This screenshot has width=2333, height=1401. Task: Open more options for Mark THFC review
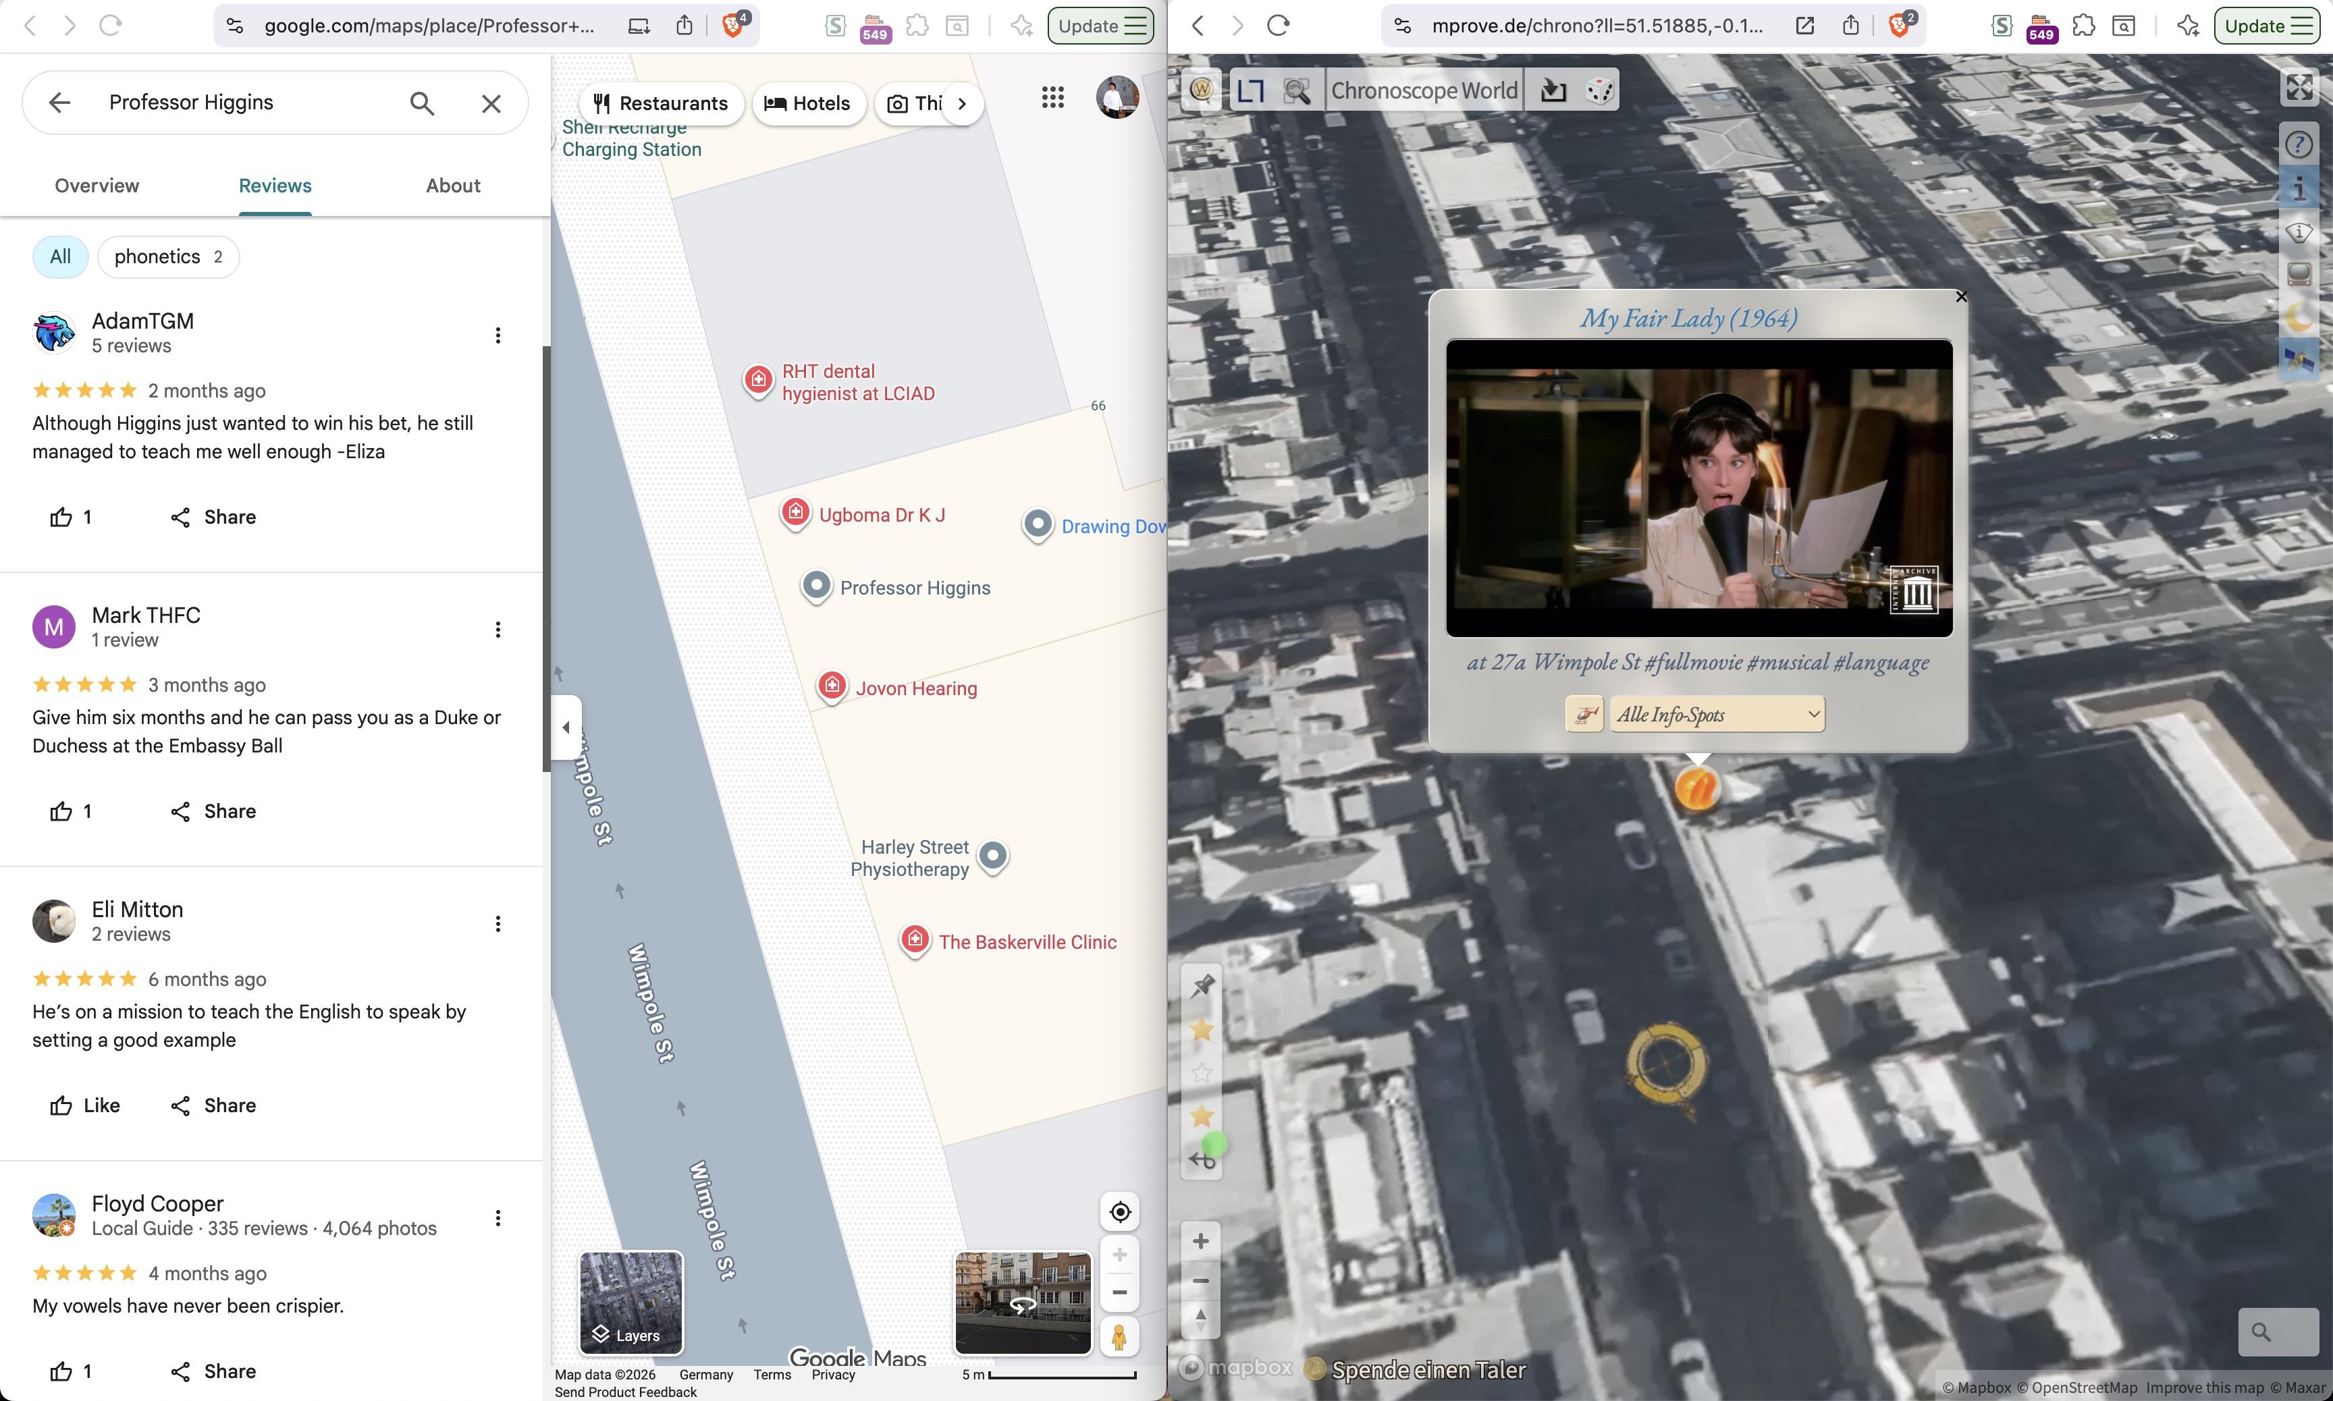tap(498, 630)
